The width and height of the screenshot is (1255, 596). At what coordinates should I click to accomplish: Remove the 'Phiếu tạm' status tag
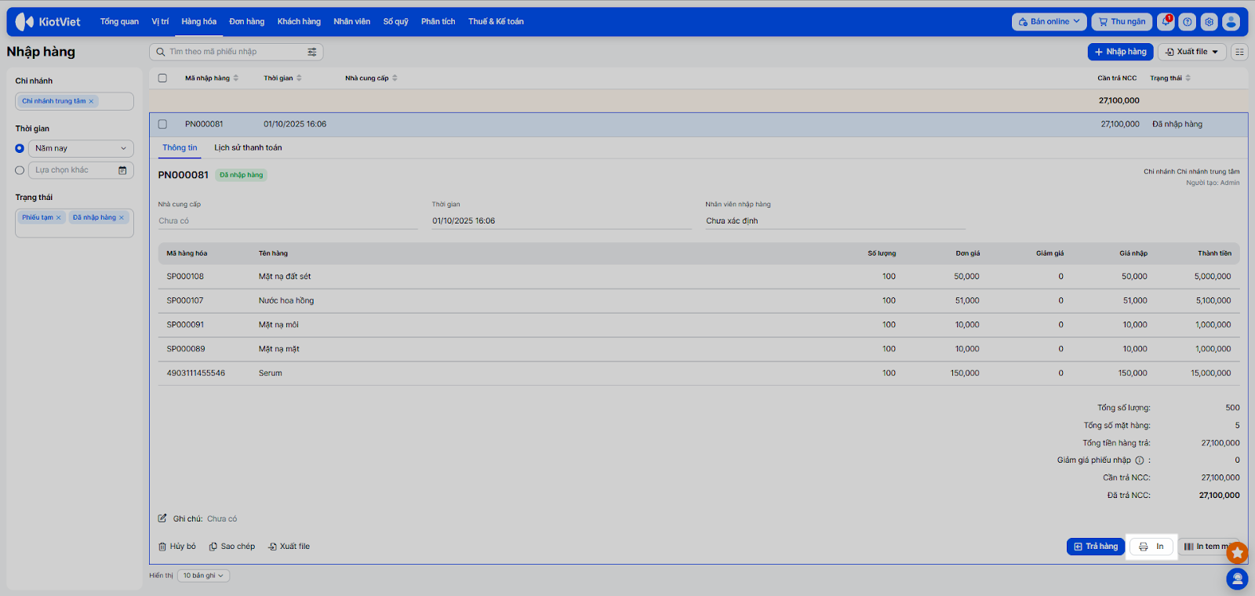58,218
